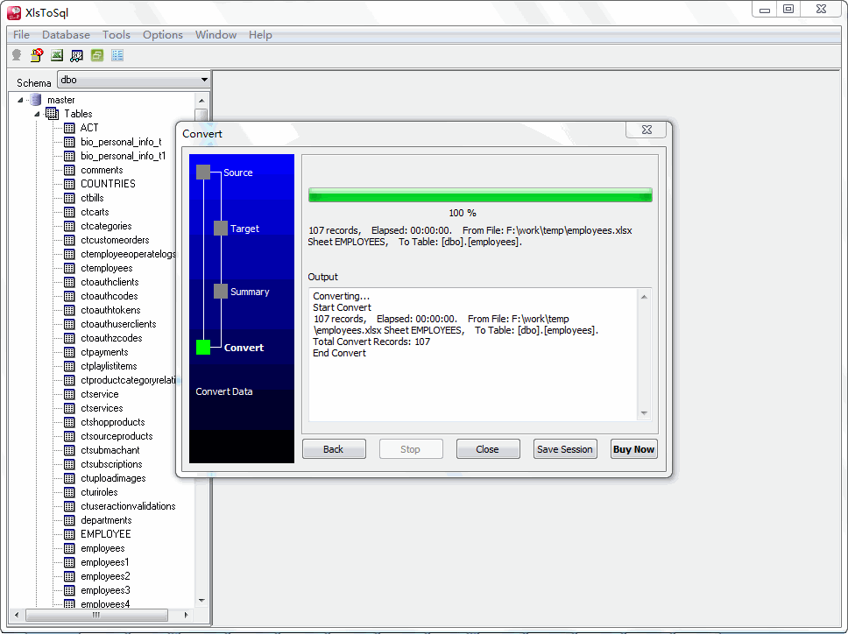Collapse the master database node

pos(20,100)
